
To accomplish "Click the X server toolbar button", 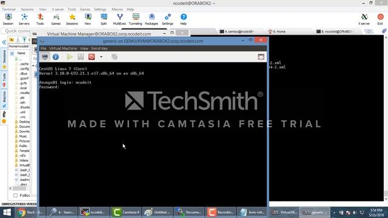I will [x=364, y=19].
